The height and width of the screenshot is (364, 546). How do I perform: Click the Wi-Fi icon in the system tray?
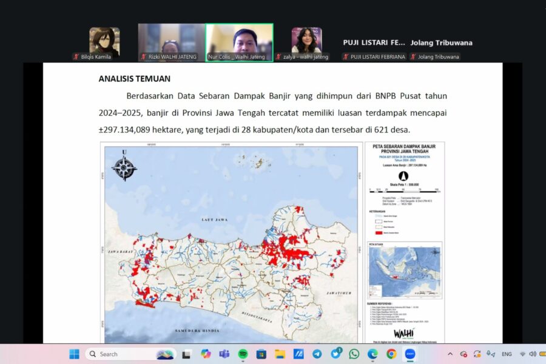pyautogui.click(x=523, y=354)
